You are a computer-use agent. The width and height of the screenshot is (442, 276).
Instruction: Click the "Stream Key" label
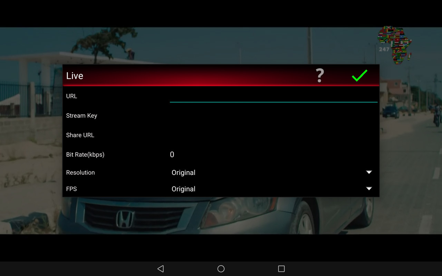click(x=81, y=116)
